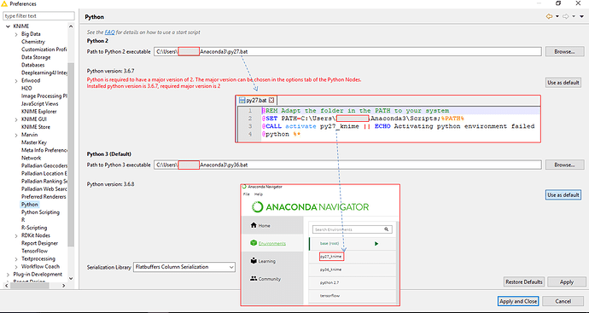This screenshot has height=313, width=589.
Task: Open the H2O preference page
Action: coord(26,88)
